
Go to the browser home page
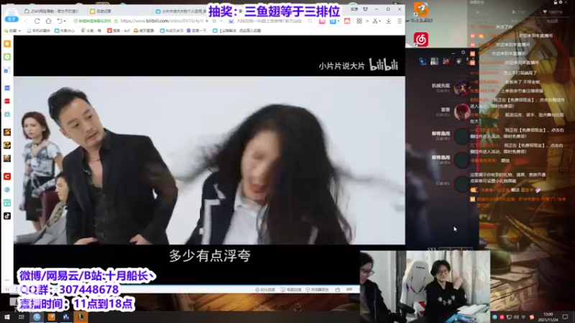coord(48,22)
